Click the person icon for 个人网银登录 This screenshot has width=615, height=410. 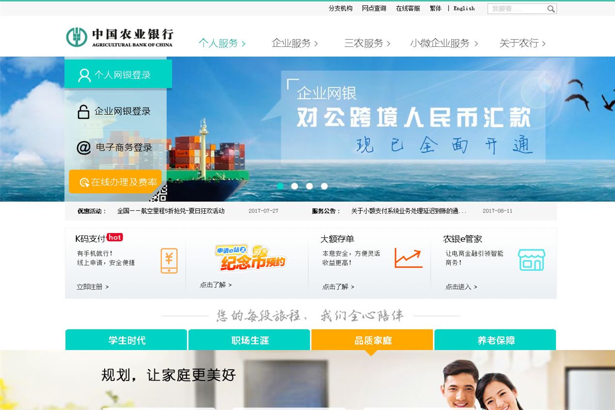coord(84,75)
